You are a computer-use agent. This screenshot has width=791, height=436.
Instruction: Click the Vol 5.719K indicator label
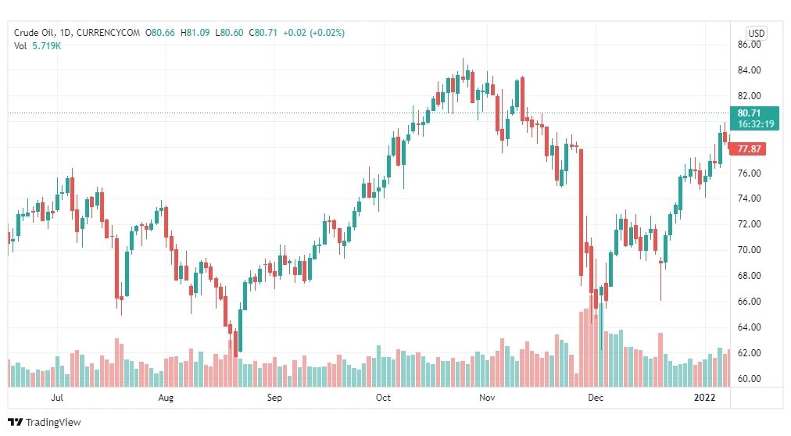(x=38, y=46)
